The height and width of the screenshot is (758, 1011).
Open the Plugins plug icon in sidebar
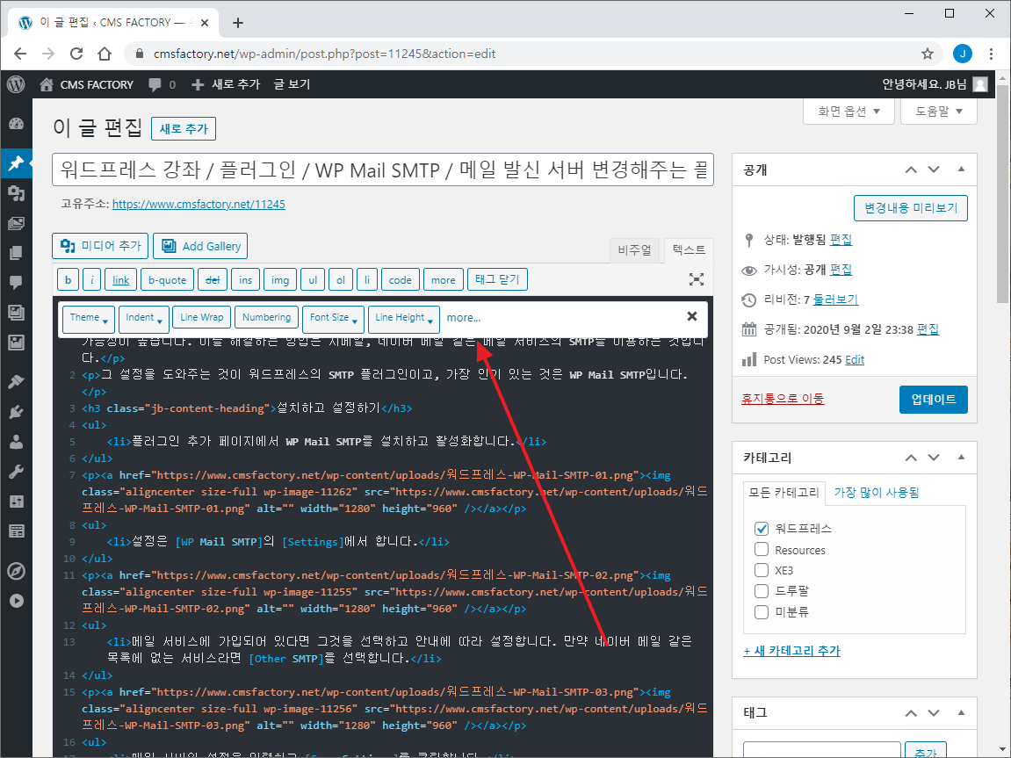[16, 412]
